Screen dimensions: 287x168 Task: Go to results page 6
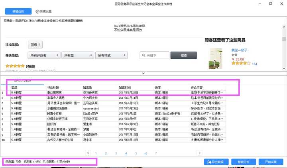tap(146, 153)
